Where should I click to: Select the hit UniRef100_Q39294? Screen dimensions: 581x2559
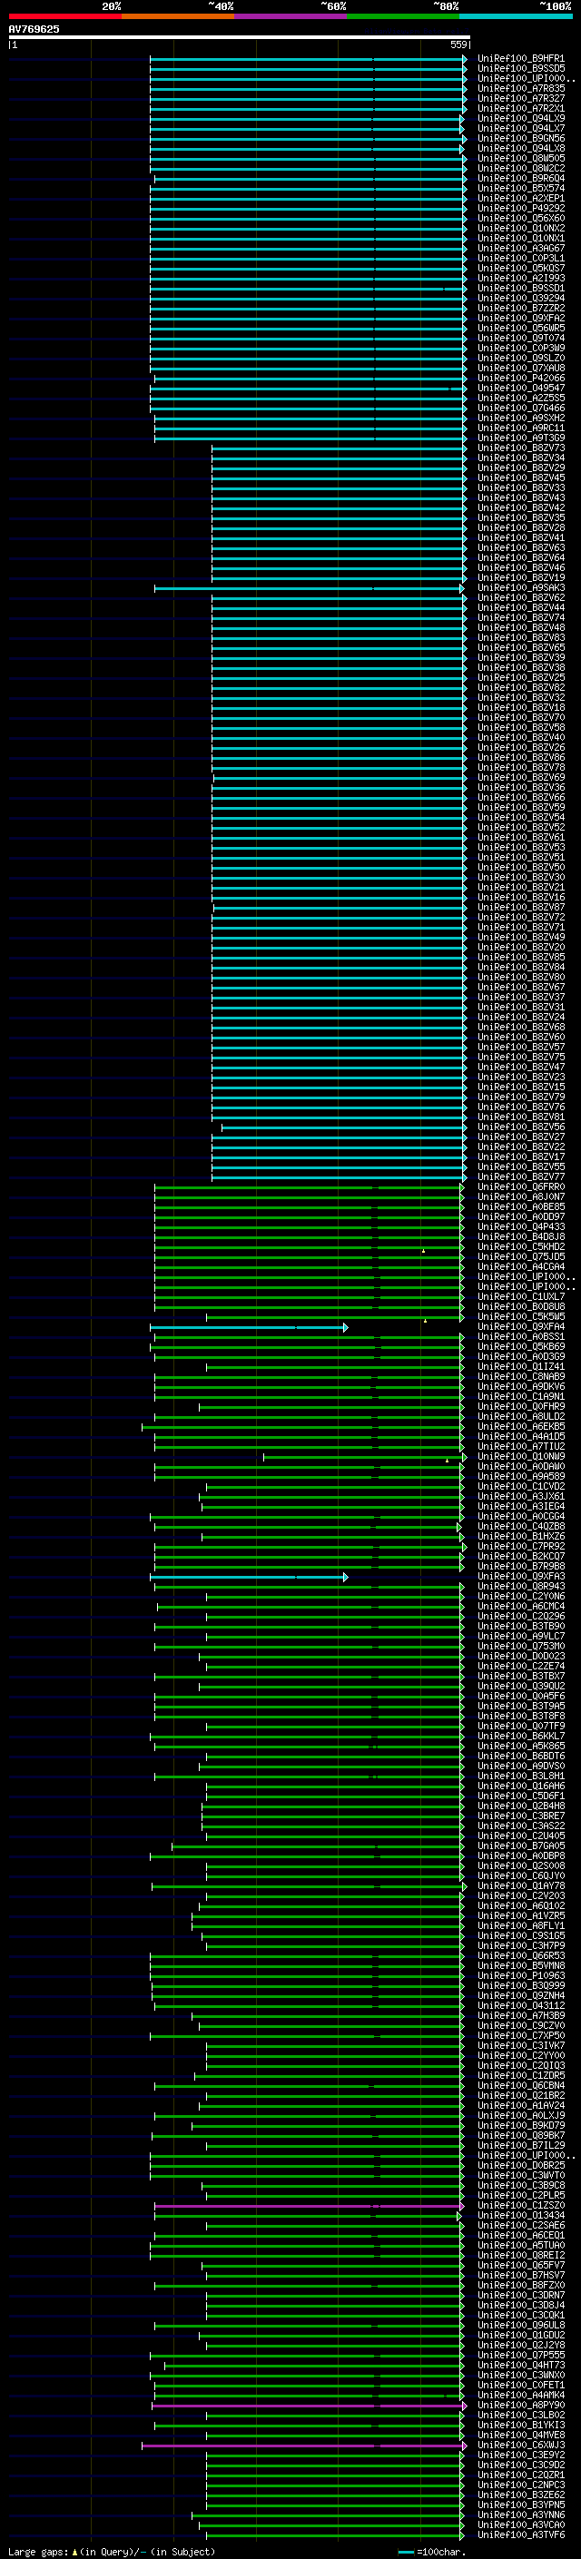coord(520,298)
